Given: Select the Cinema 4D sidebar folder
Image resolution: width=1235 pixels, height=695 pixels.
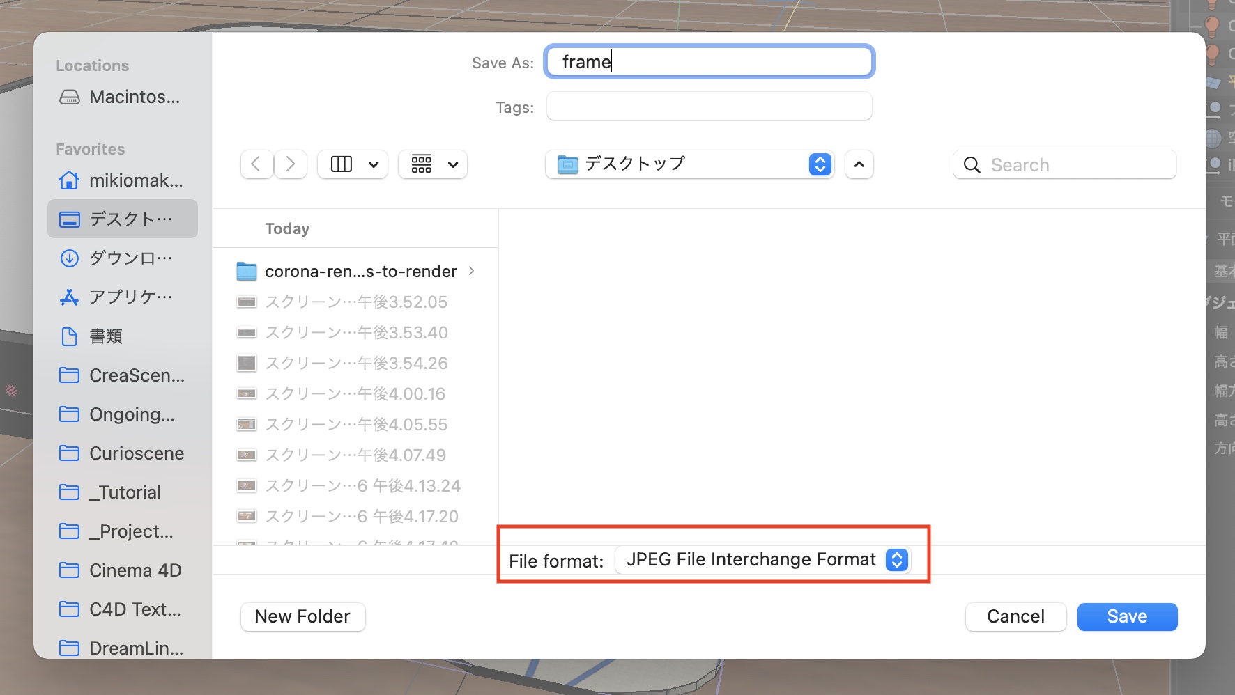Looking at the screenshot, I should (x=122, y=570).
